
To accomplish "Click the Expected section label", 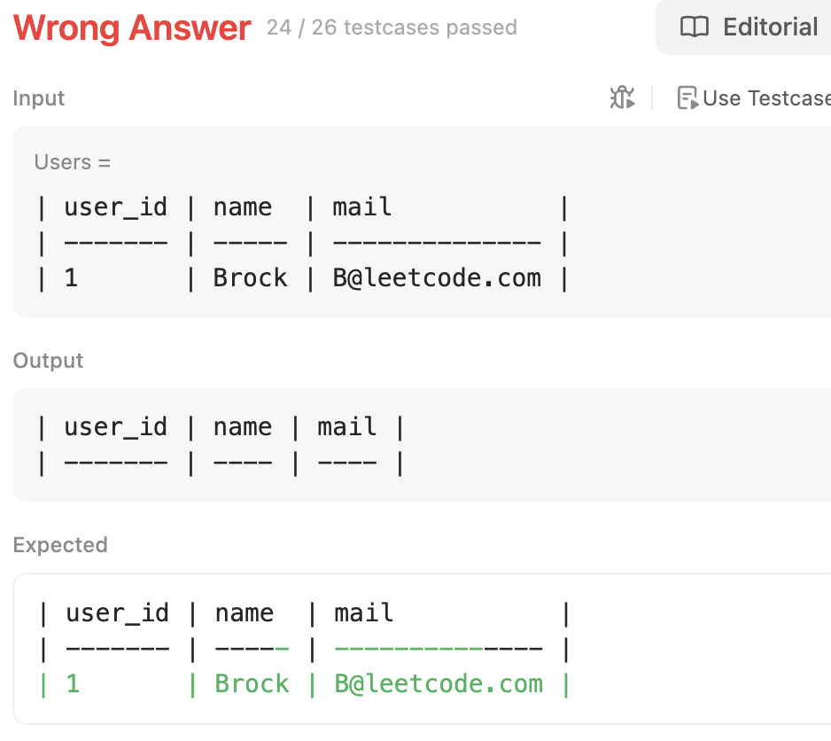I will [x=60, y=544].
